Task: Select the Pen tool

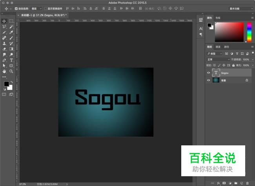Action: [x=4, y=60]
